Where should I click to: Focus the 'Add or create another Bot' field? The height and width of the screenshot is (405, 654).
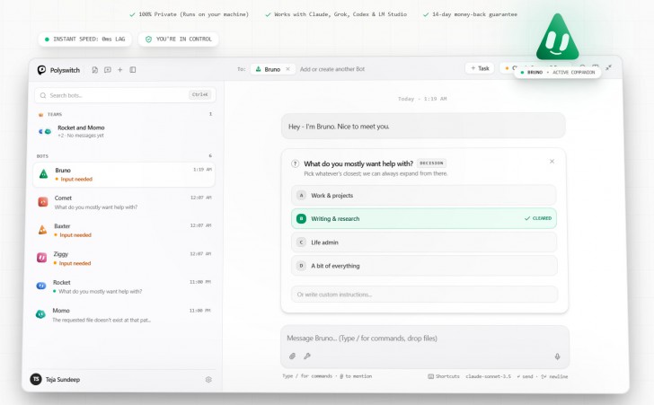(332, 69)
